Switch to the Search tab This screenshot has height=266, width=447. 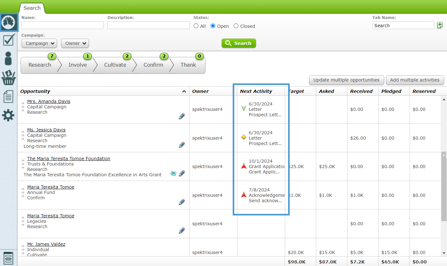click(x=32, y=8)
